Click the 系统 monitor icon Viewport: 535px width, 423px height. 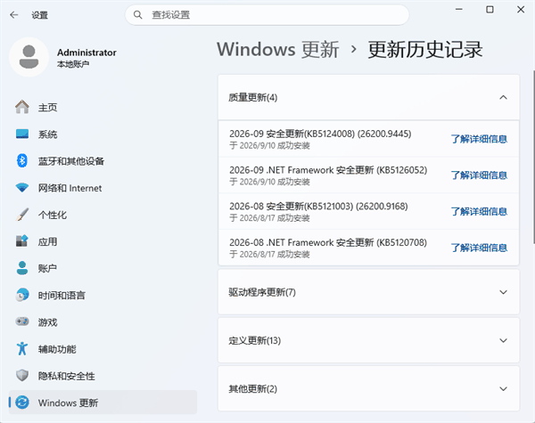click(x=22, y=134)
